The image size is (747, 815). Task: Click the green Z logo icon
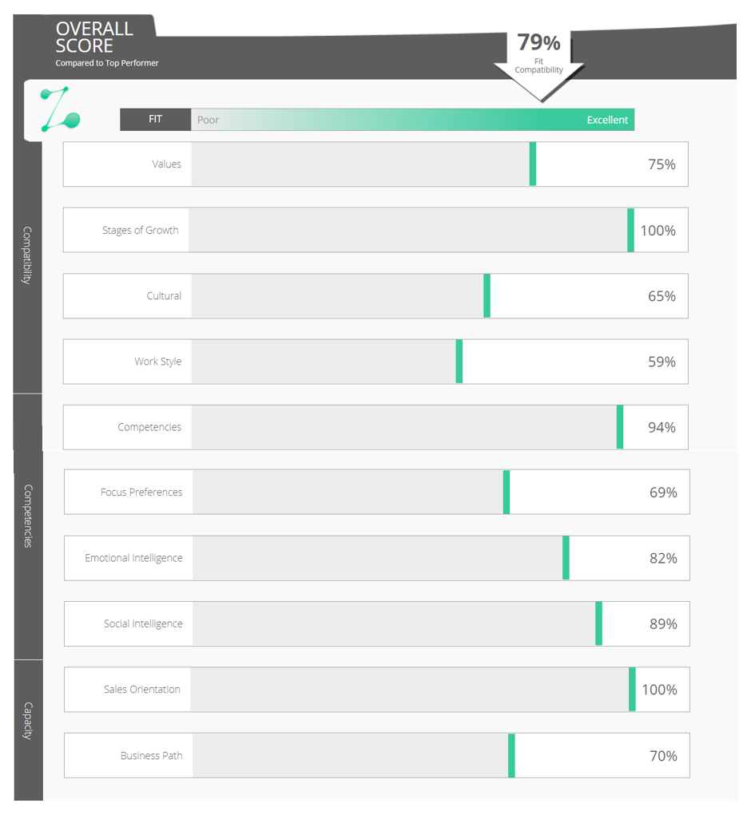click(59, 109)
